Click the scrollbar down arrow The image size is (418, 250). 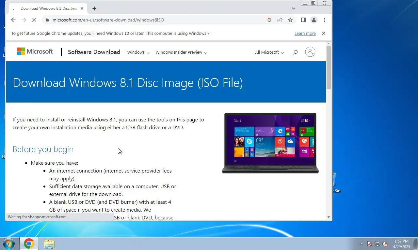329,217
